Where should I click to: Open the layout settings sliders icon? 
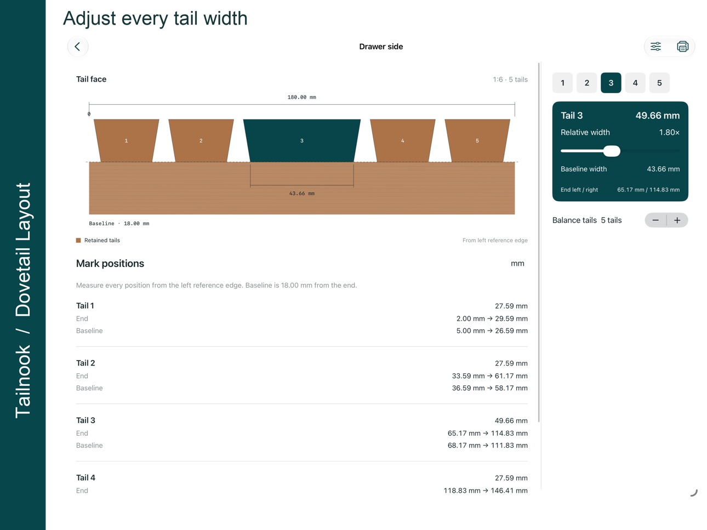click(x=655, y=47)
